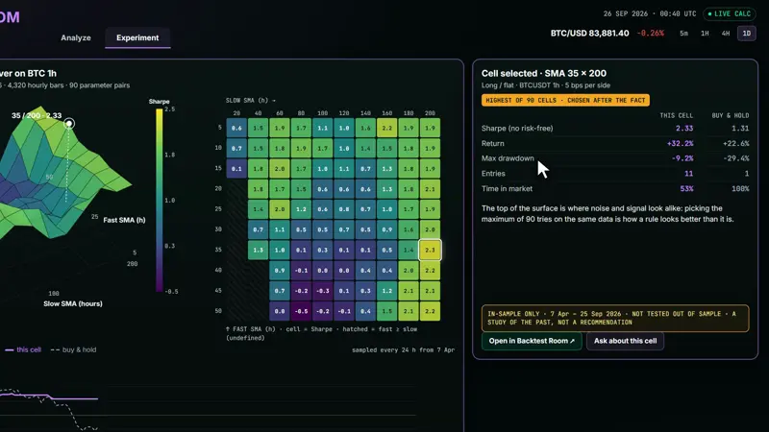Toggle the 'this cell' legend entry
769x432 pixels.
[23, 349]
